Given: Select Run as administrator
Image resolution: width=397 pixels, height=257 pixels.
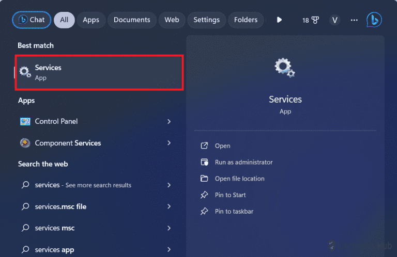Looking at the screenshot, I should click(x=243, y=162).
